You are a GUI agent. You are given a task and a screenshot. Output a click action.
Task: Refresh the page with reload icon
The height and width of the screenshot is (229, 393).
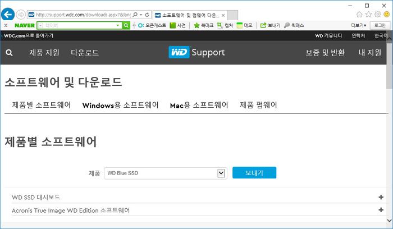(147, 15)
